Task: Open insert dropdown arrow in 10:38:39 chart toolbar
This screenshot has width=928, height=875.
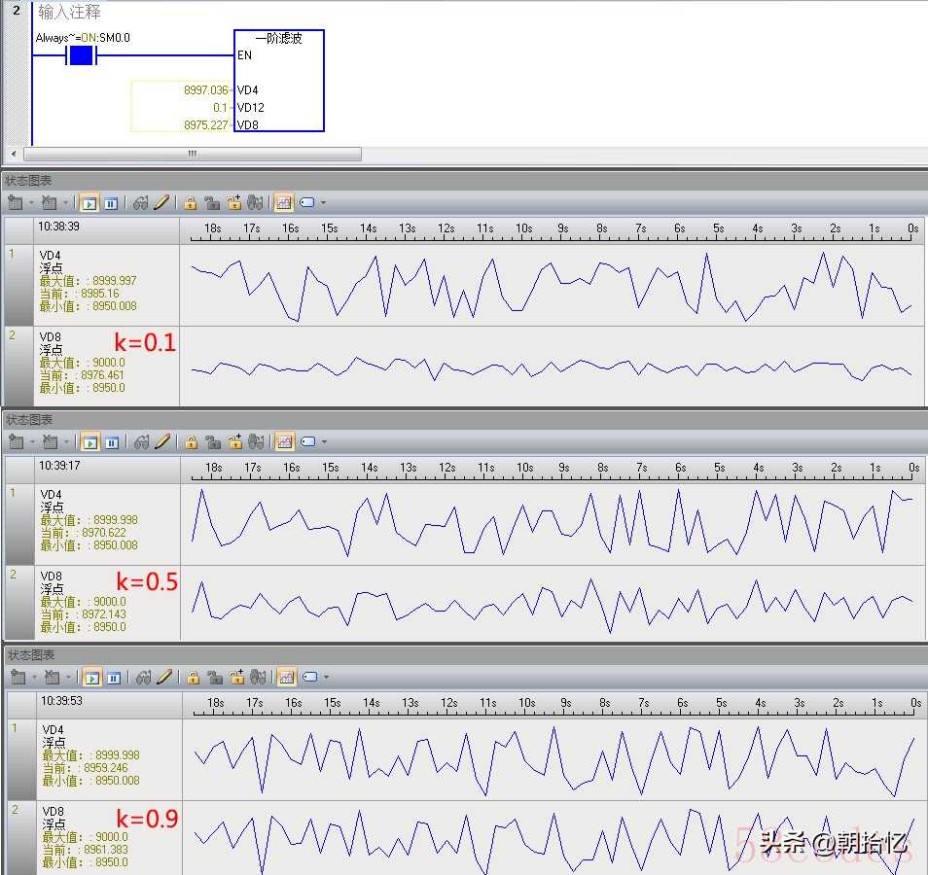Action: coord(31,203)
